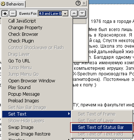
Task: Open the Events For dropdown arrow
Action: (65, 13)
